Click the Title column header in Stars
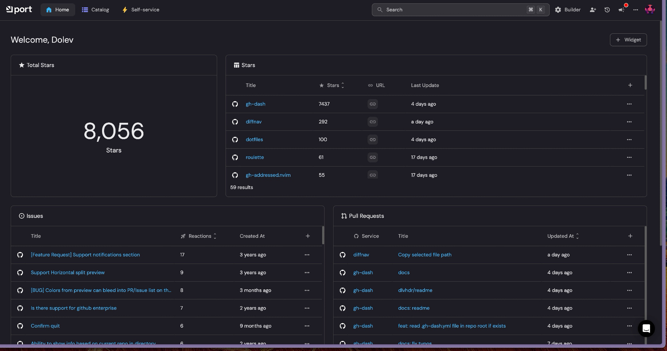The image size is (667, 351). [250, 85]
